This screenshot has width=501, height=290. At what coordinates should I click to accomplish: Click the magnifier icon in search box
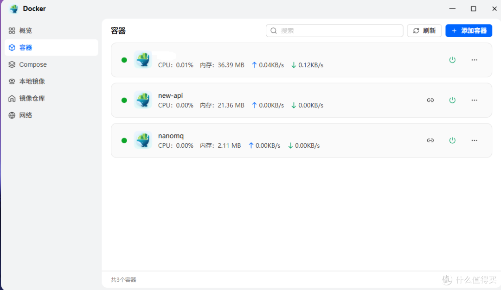(x=274, y=31)
